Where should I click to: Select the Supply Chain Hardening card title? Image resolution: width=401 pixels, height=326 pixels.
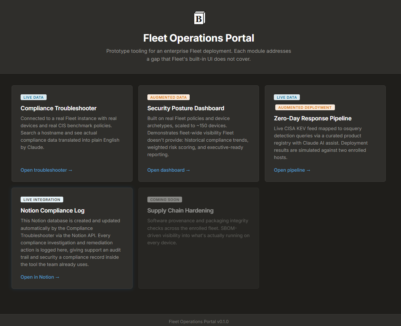tap(180, 211)
